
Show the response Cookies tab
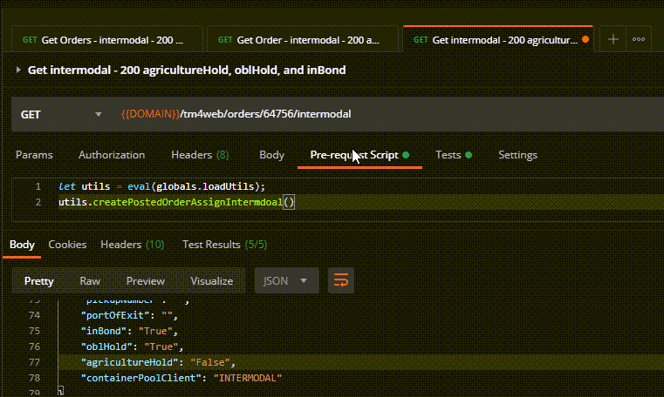click(x=66, y=245)
